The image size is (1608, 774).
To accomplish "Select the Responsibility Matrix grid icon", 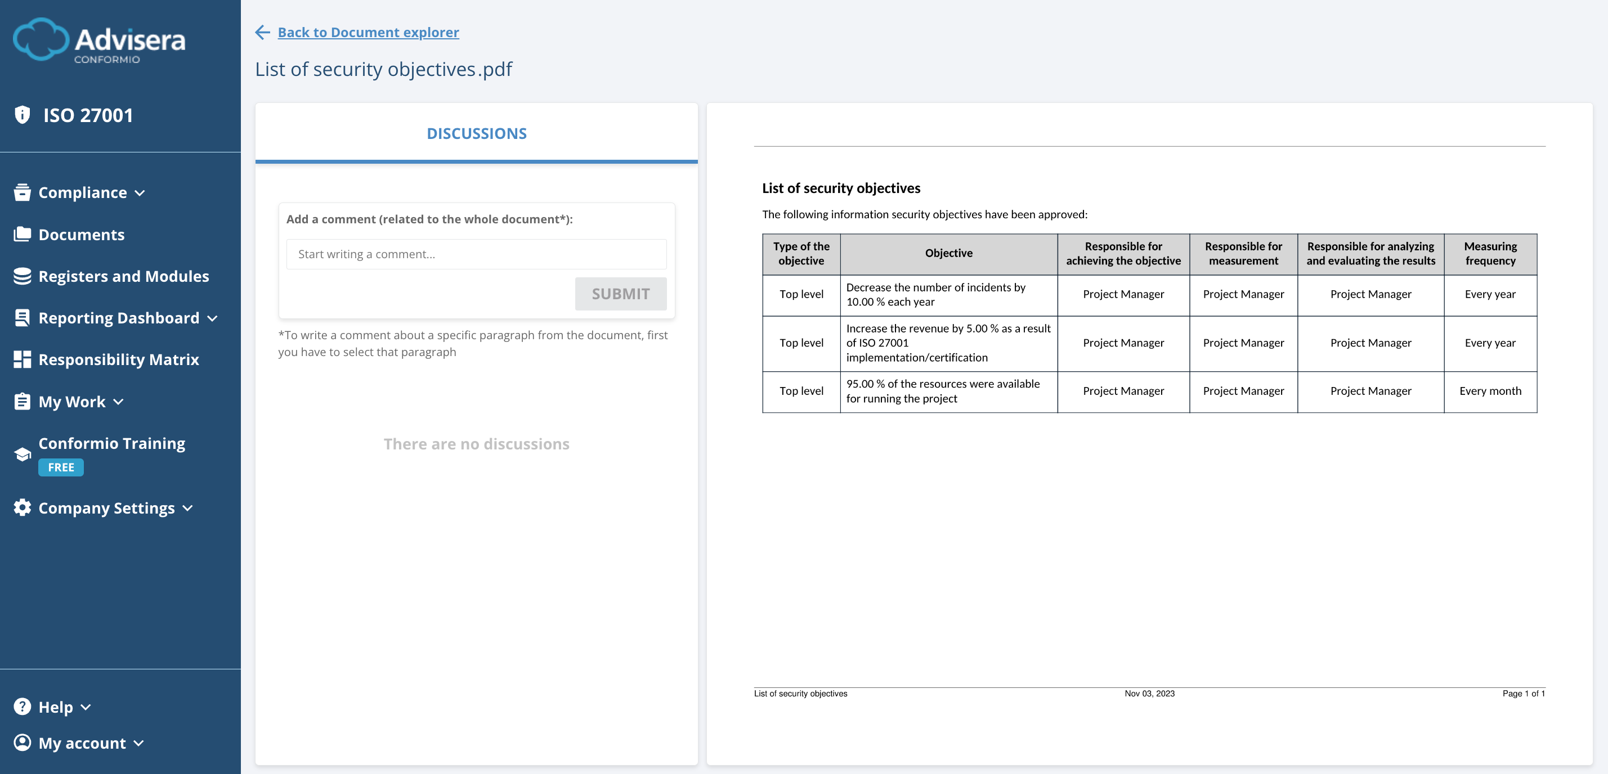I will [x=23, y=359].
